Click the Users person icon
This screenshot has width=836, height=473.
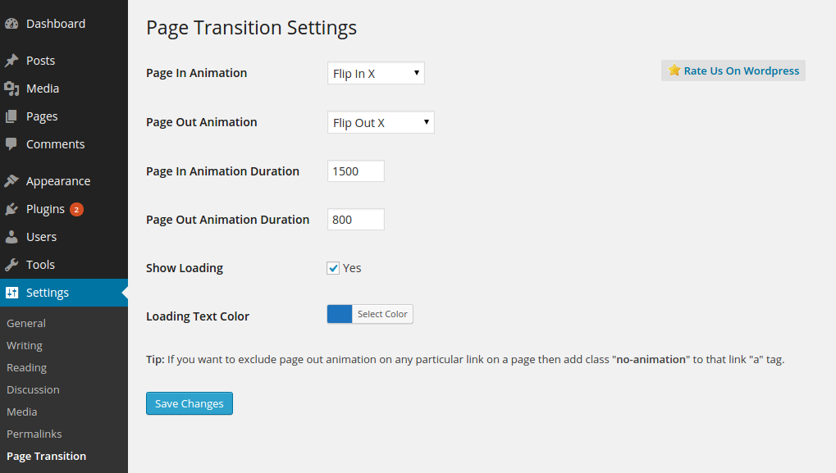[11, 236]
